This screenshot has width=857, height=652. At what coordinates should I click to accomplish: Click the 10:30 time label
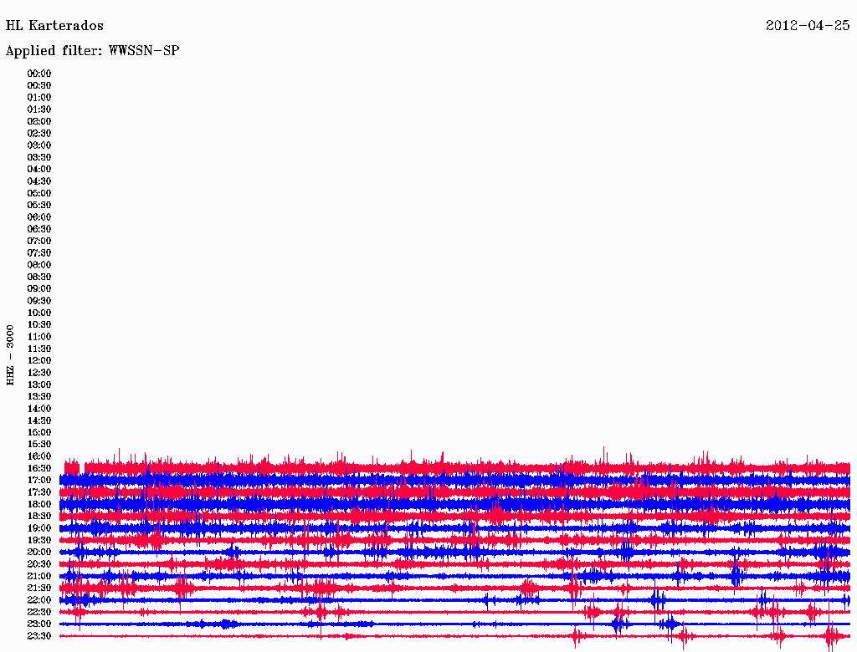pyautogui.click(x=38, y=325)
